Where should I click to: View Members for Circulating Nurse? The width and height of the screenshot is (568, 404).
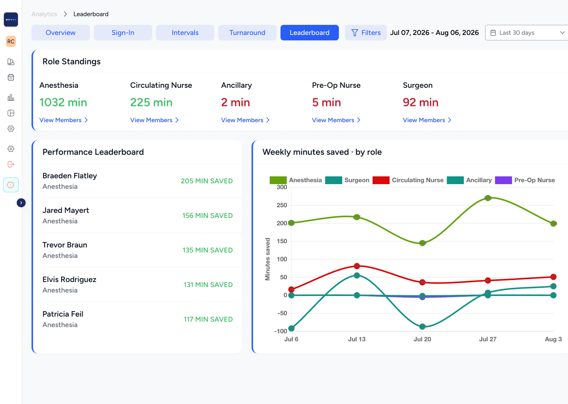(154, 120)
